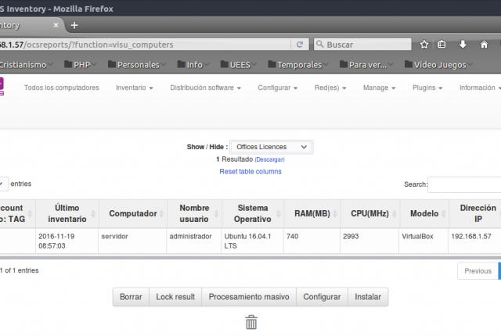Sort by the CPU(MHz) column arrows
501x336 pixels.
[x=395, y=213]
